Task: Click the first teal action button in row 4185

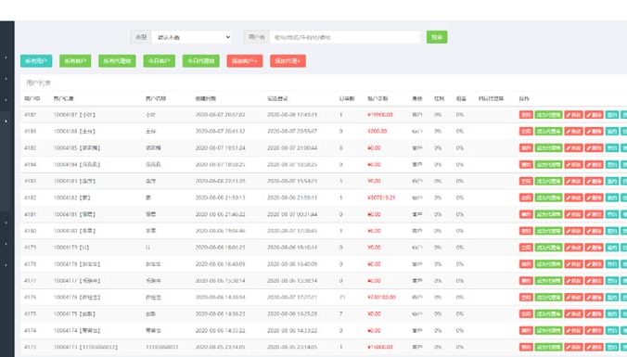Action: 612,148
